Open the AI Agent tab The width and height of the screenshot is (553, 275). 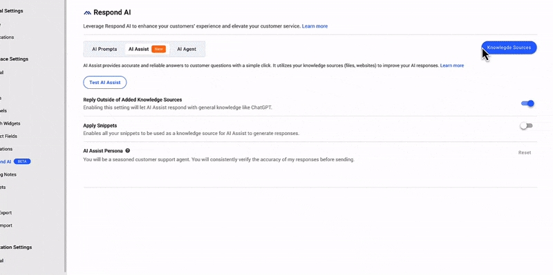click(x=187, y=49)
